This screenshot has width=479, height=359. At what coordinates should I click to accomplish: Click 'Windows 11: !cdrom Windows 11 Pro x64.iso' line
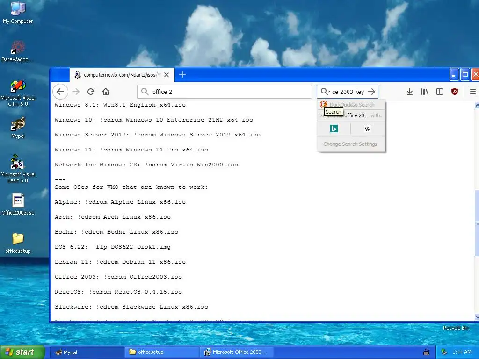tap(131, 150)
